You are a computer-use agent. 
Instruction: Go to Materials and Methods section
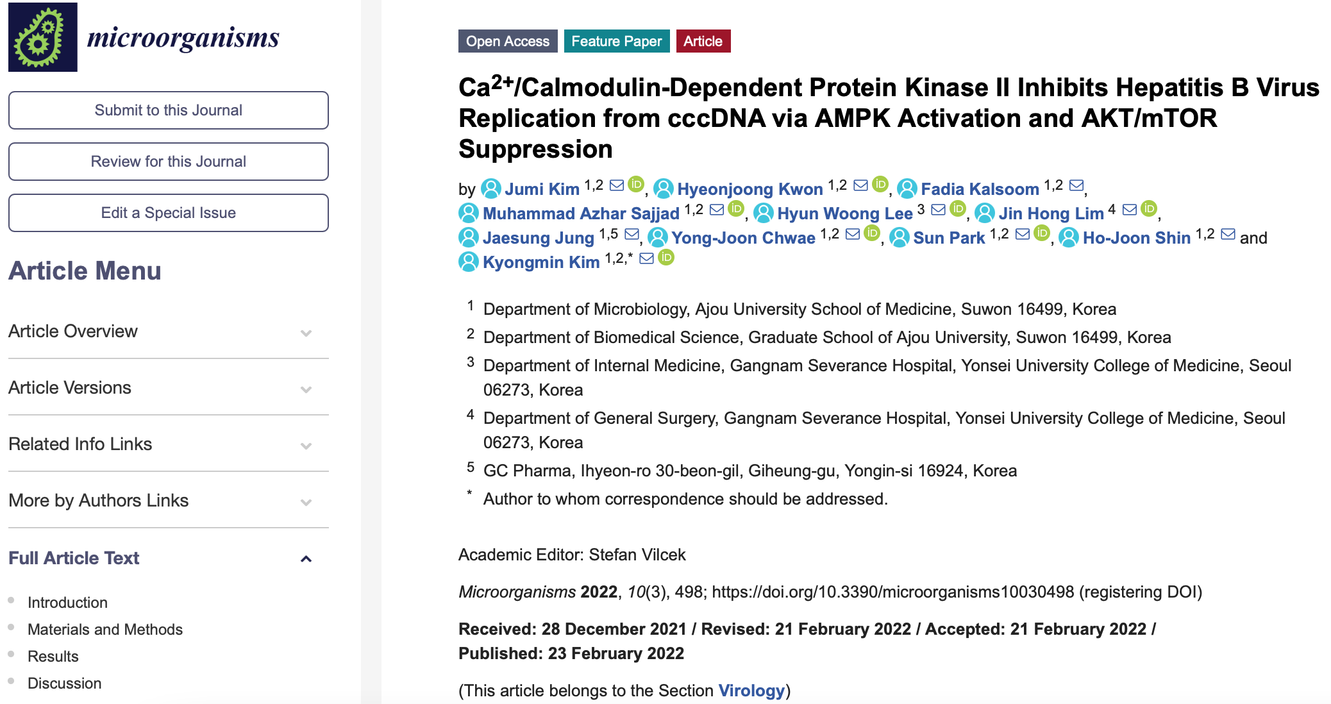pyautogui.click(x=105, y=630)
